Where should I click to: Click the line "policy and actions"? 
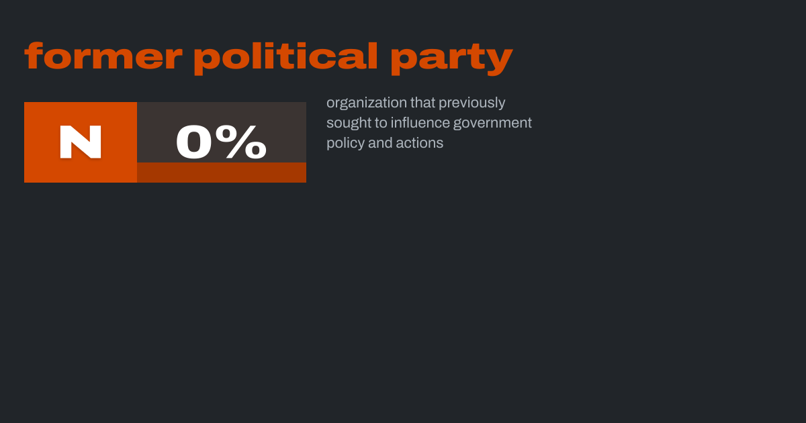point(385,143)
